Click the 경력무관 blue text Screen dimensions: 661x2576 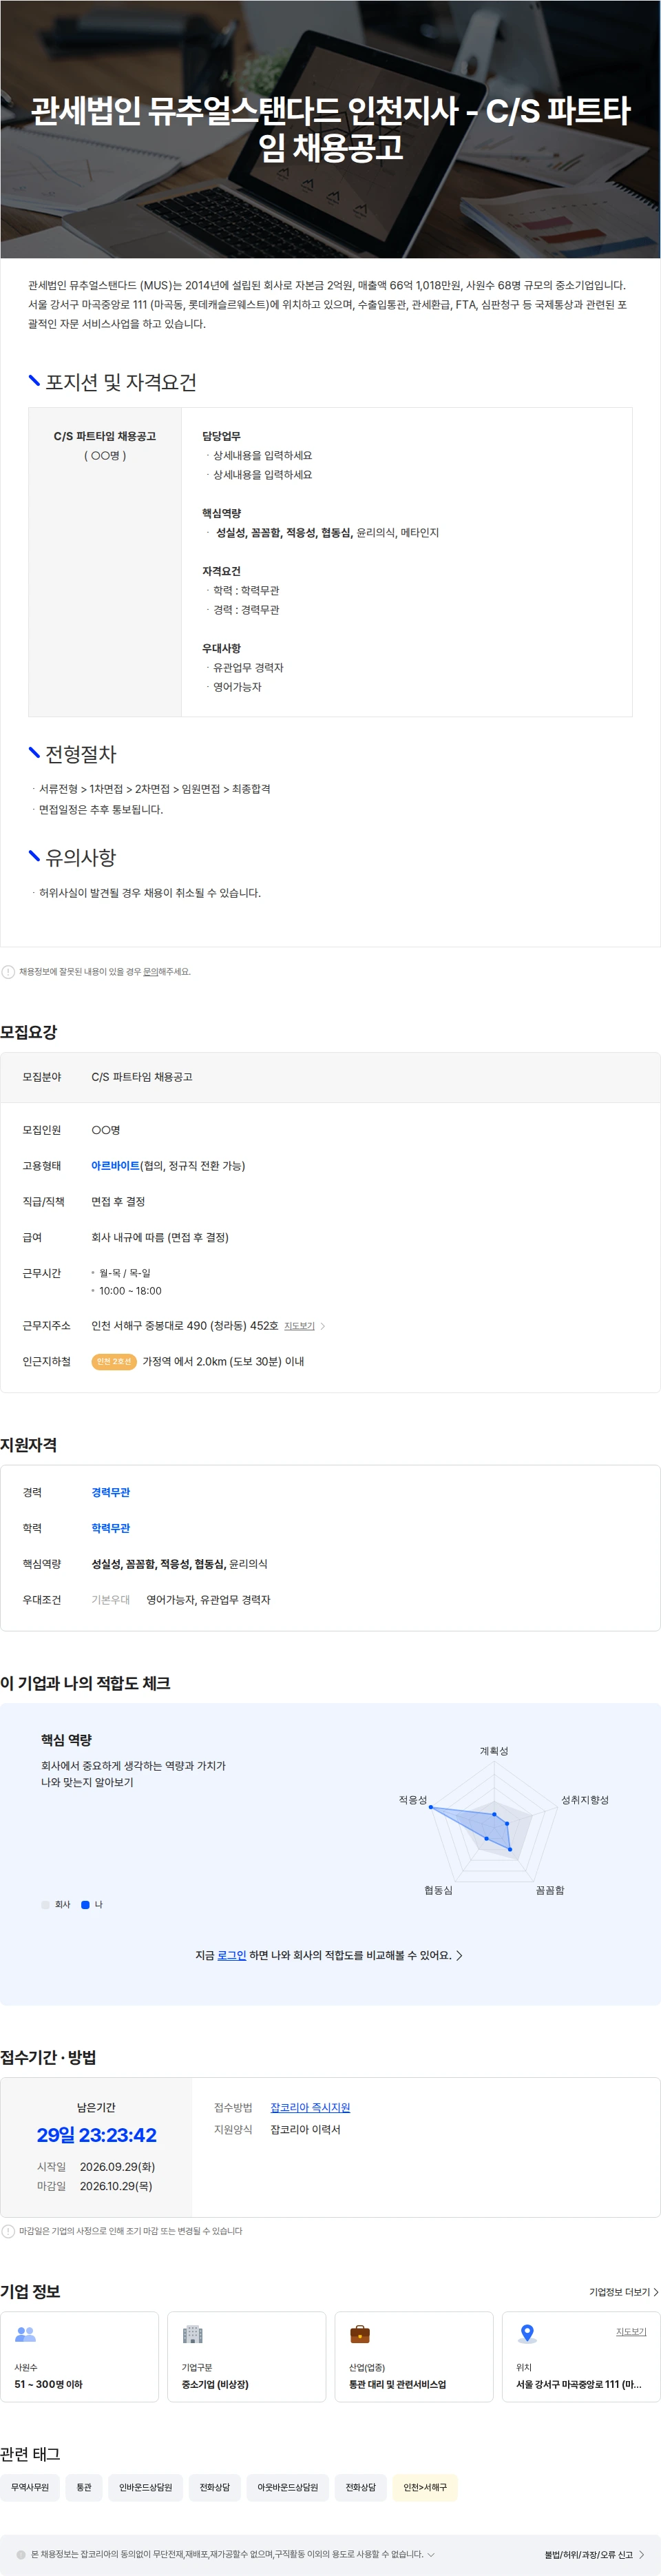[111, 1492]
